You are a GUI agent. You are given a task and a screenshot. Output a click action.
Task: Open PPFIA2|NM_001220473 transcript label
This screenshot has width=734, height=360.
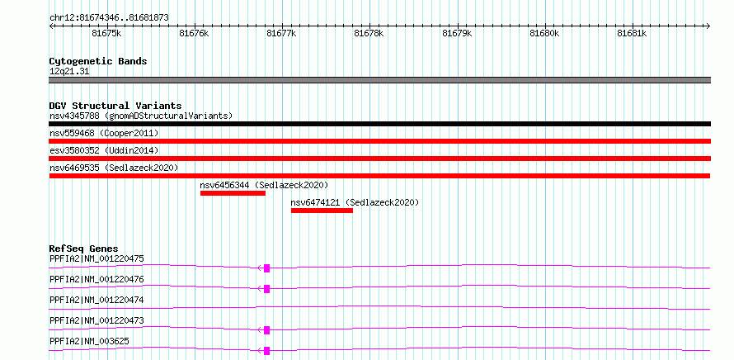96,320
